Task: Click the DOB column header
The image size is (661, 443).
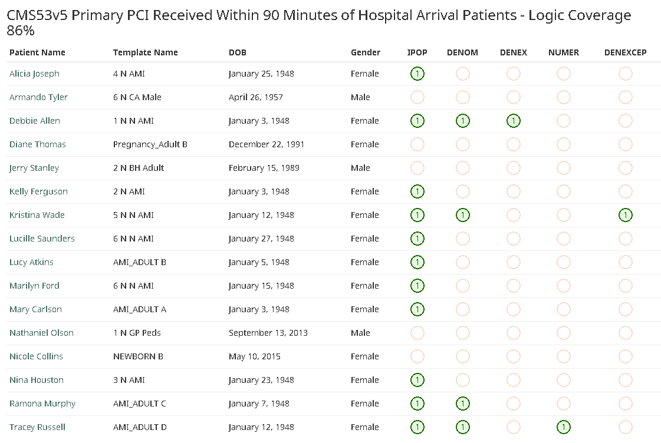Action: point(238,52)
